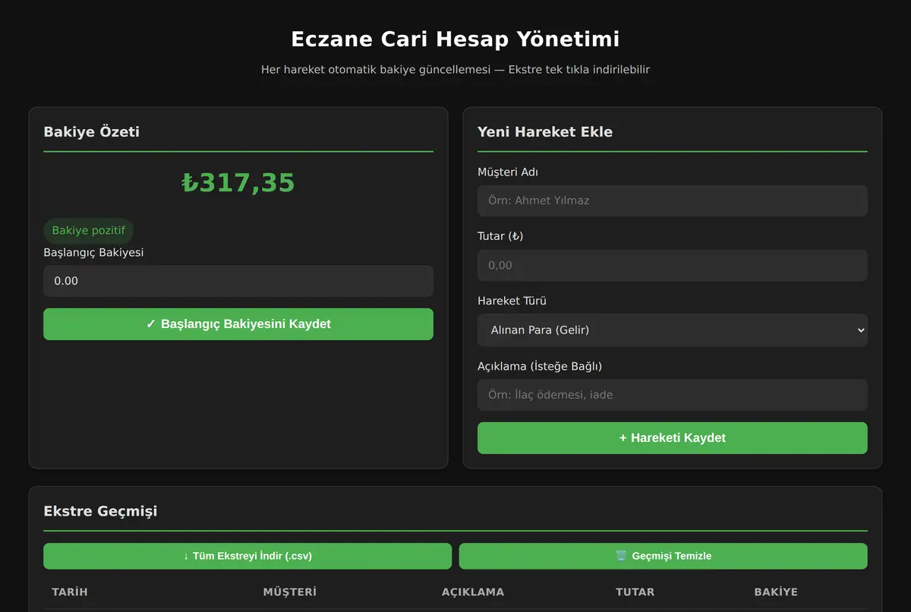Click the Bakiye pozitif status badge
The width and height of the screenshot is (911, 612).
[88, 231]
